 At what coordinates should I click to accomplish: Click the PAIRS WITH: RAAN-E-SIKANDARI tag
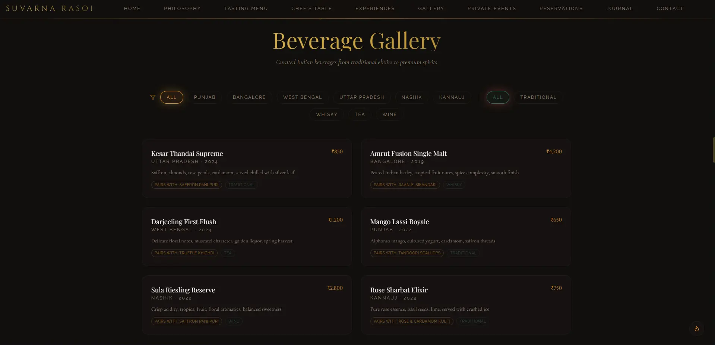coord(405,185)
